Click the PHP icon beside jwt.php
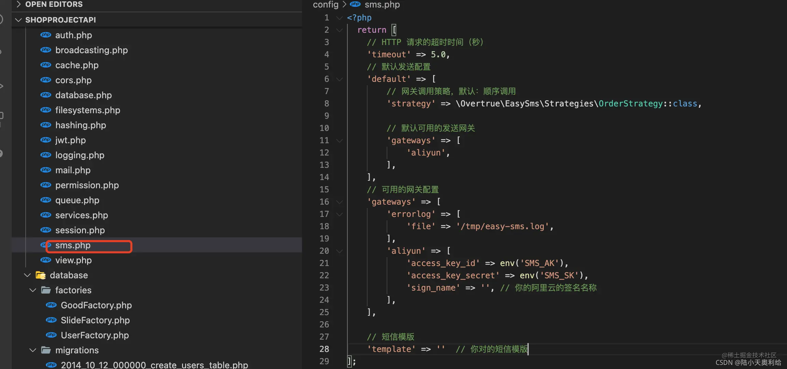The height and width of the screenshot is (369, 787). (x=46, y=140)
